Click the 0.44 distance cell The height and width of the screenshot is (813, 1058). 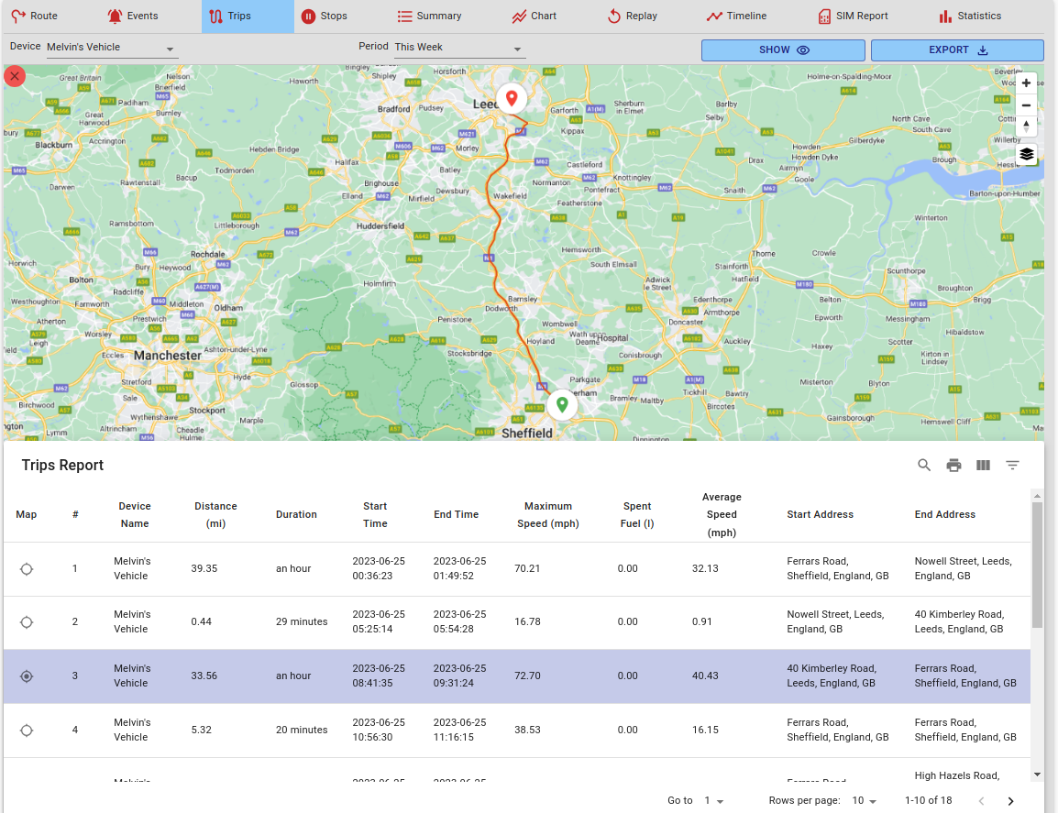[x=201, y=622]
